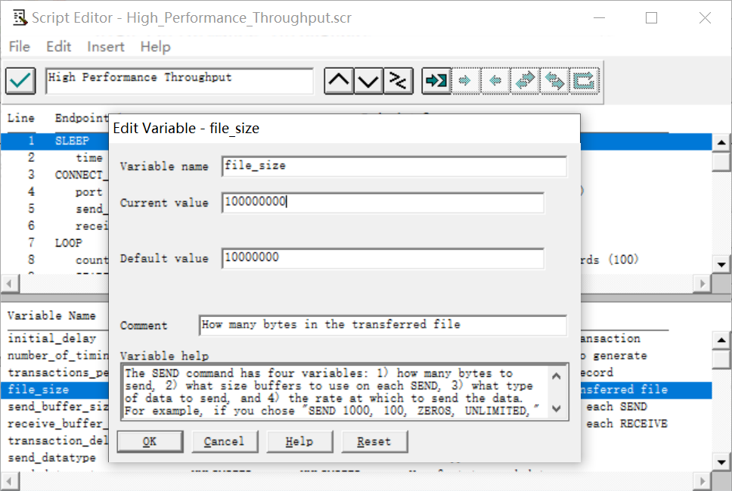Select script line 8 count
The width and height of the screenshot is (732, 491).
click(x=55, y=260)
